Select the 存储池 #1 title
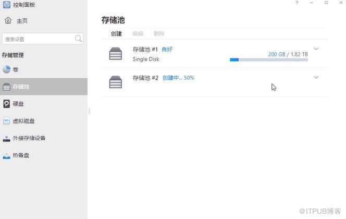This screenshot has height=219, width=346. (x=145, y=49)
